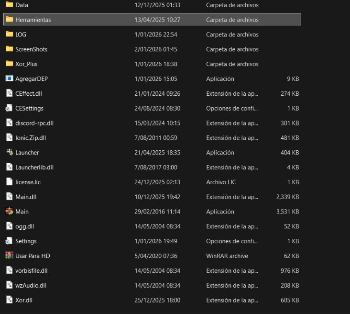Viewport: 350px width, 314px height.
Task: Select the Data folder name
Action: [22, 5]
